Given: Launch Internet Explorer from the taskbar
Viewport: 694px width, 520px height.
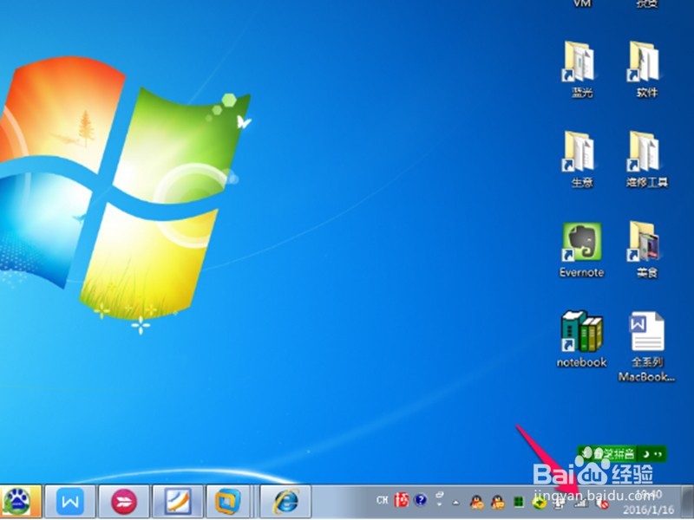Looking at the screenshot, I should tap(285, 502).
